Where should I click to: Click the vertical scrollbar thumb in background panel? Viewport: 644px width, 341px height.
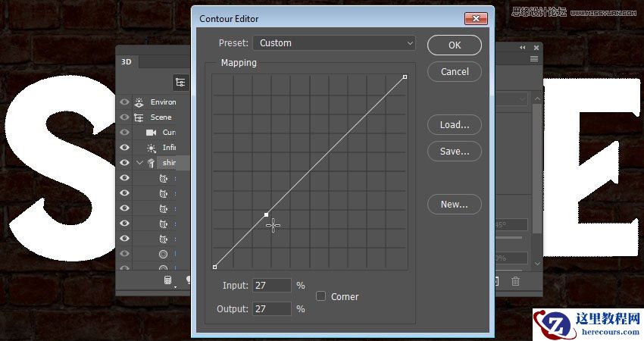(537, 168)
